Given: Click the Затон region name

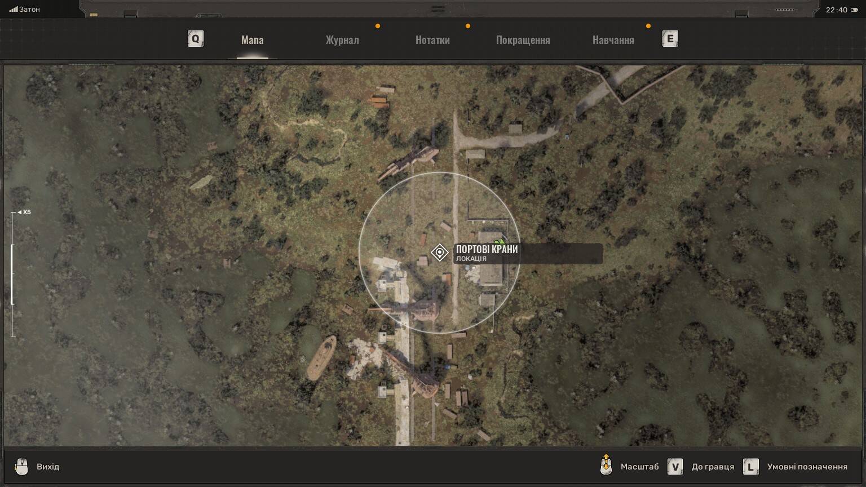Looking at the screenshot, I should click(x=30, y=10).
